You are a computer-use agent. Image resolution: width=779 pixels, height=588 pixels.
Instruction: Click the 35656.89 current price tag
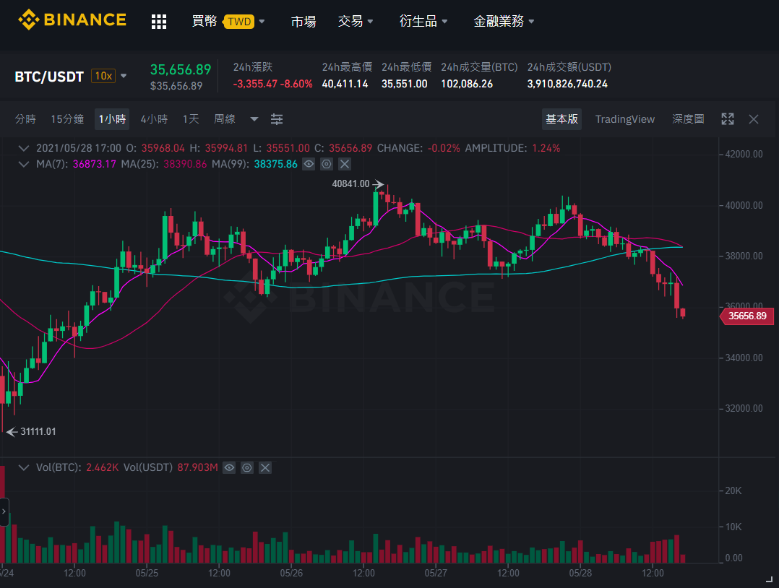746,316
